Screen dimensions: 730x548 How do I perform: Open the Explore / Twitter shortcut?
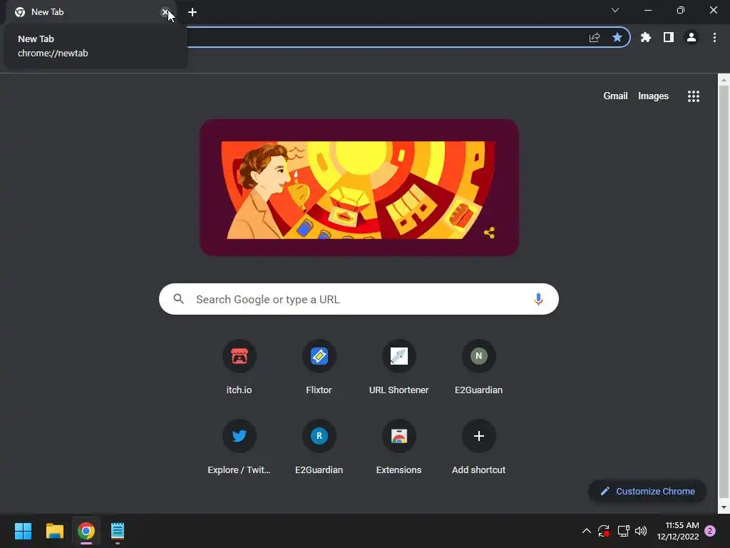pyautogui.click(x=239, y=436)
